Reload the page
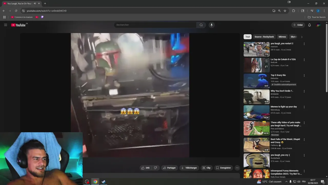 point(16,11)
